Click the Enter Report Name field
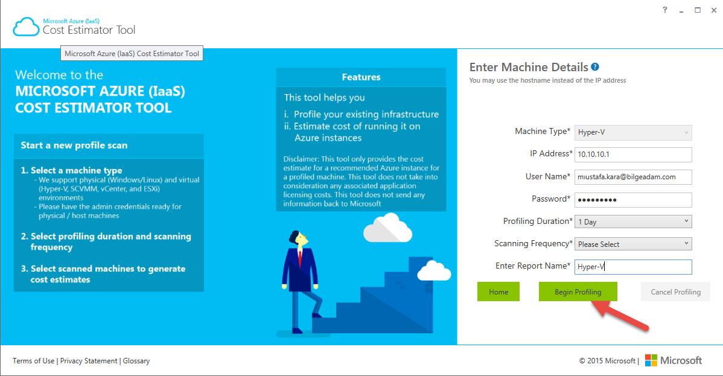This screenshot has height=376, width=723. click(x=633, y=267)
